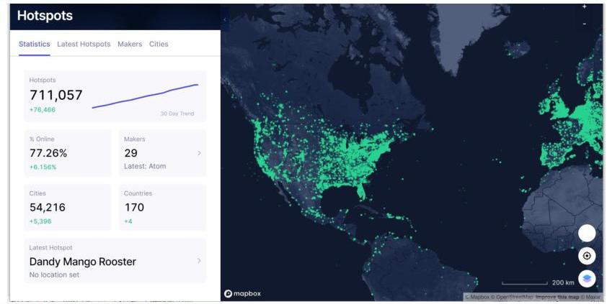The image size is (607, 304).
Task: Switch to the Latest Hotspots tab
Action: [84, 44]
